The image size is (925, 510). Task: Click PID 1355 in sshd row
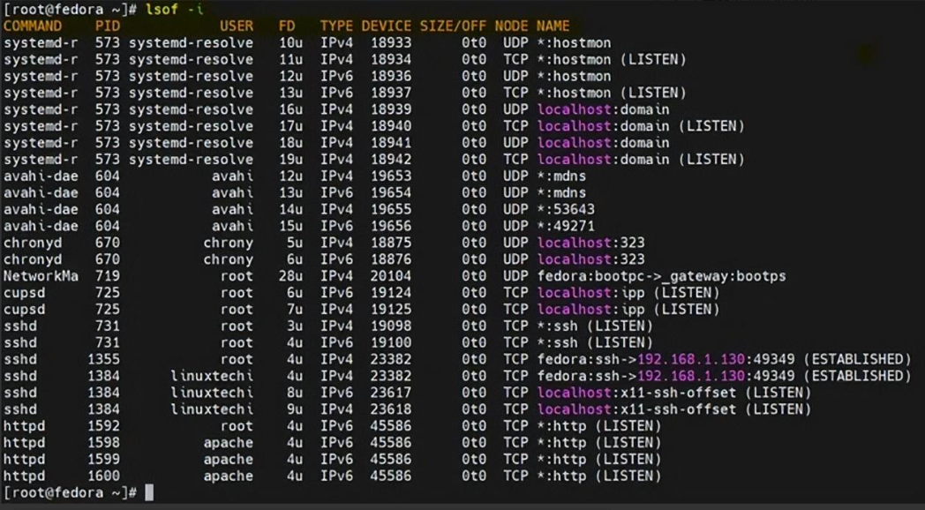[104, 359]
